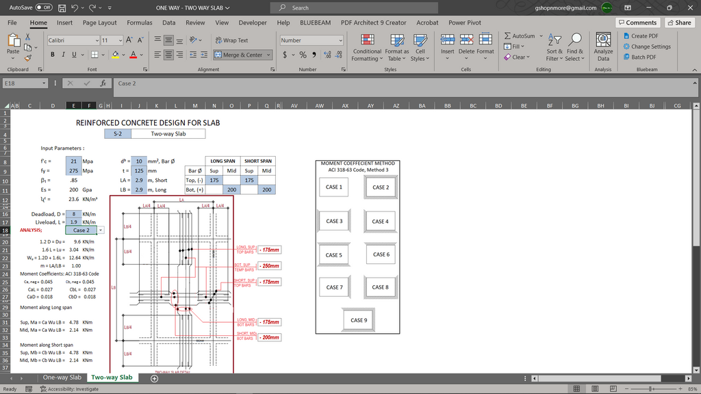Open Format as Table gallery
The height and width of the screenshot is (394, 701).
tap(397, 48)
